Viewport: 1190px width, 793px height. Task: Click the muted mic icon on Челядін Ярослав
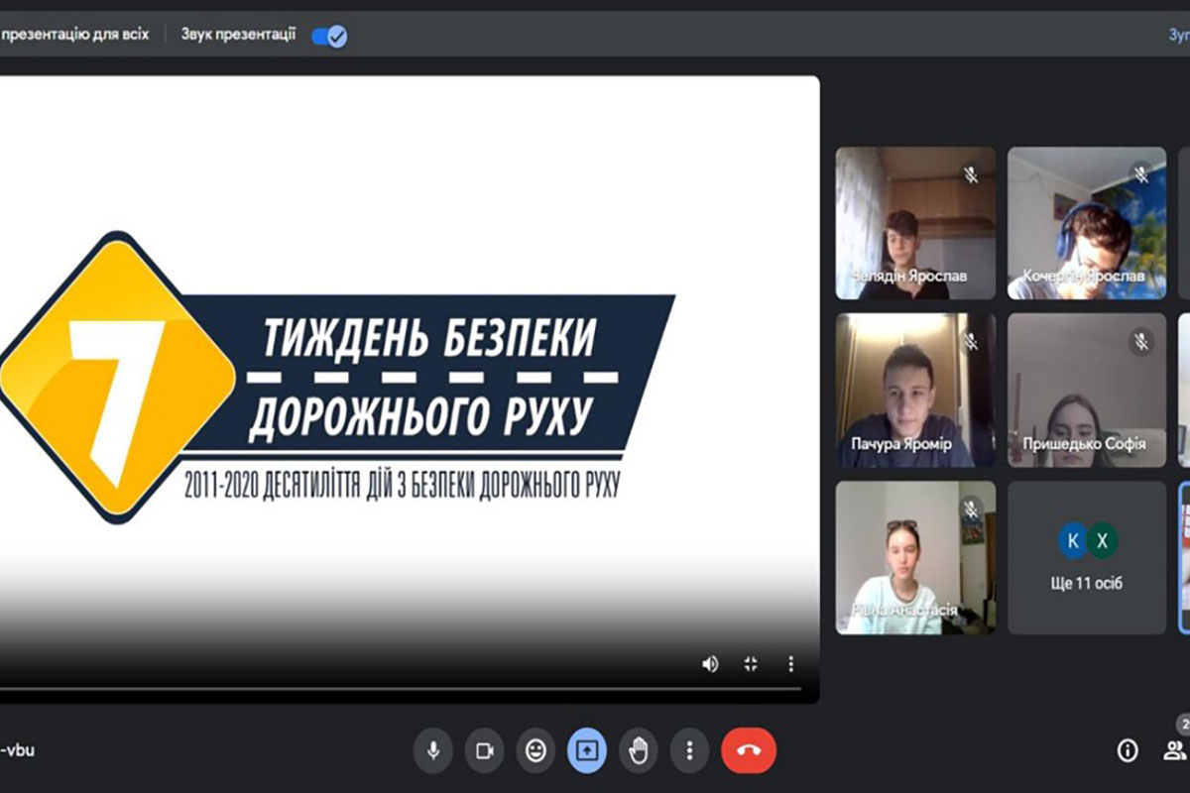point(971,174)
